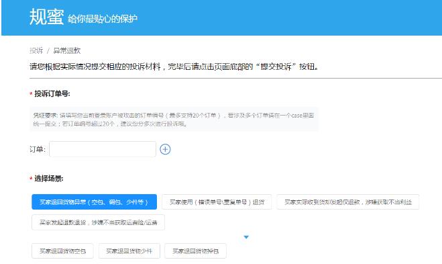Click the blue down-arrow indicator under scenarios
This screenshot has height=264, width=442.
click(246, 237)
